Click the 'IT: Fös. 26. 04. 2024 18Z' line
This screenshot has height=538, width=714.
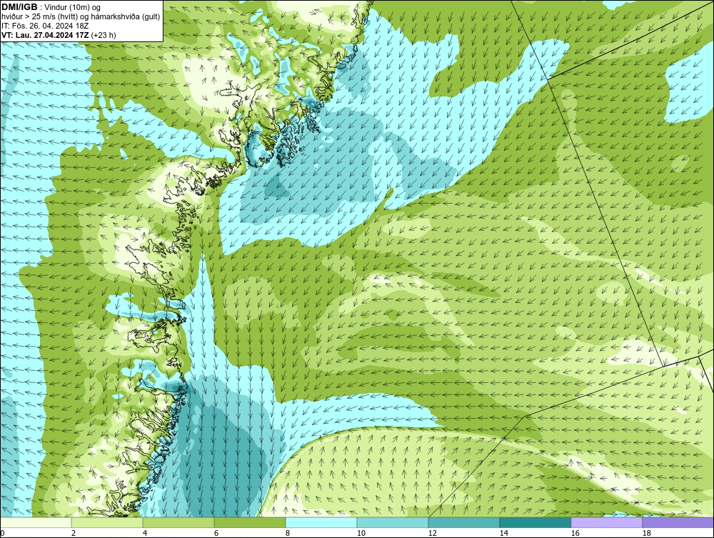(44, 26)
